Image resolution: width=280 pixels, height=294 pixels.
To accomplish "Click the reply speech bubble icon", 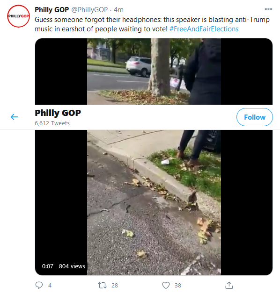I will tap(39, 285).
